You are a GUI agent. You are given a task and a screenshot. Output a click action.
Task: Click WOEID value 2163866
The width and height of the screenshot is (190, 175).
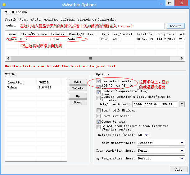[45, 87]
